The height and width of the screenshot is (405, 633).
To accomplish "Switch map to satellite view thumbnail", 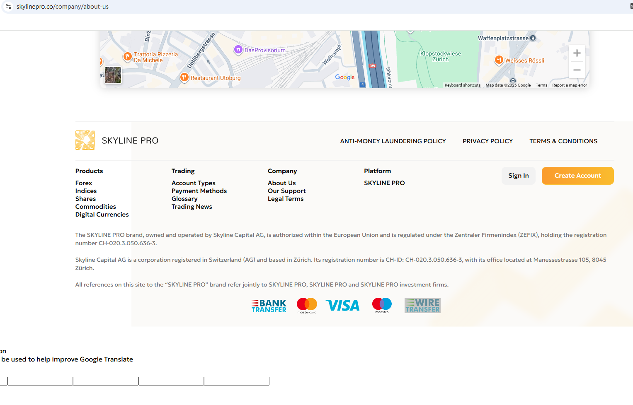I will click(x=113, y=75).
